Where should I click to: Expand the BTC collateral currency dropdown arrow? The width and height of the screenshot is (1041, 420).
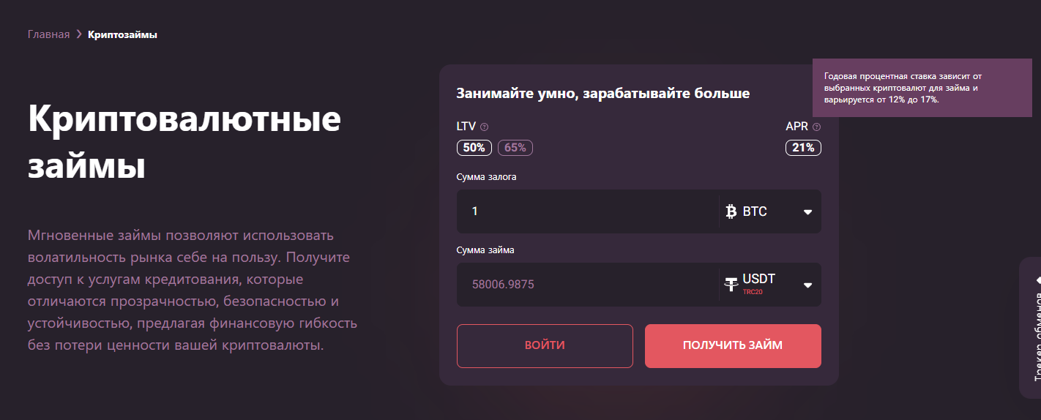(x=808, y=212)
